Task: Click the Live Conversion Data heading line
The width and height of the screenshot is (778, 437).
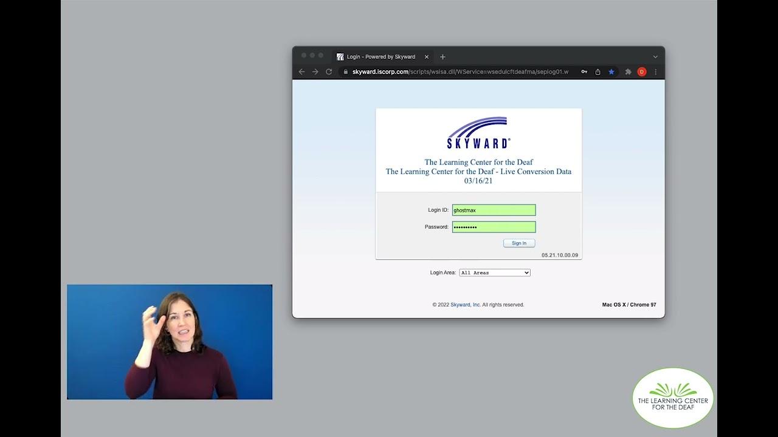Action: tap(478, 172)
